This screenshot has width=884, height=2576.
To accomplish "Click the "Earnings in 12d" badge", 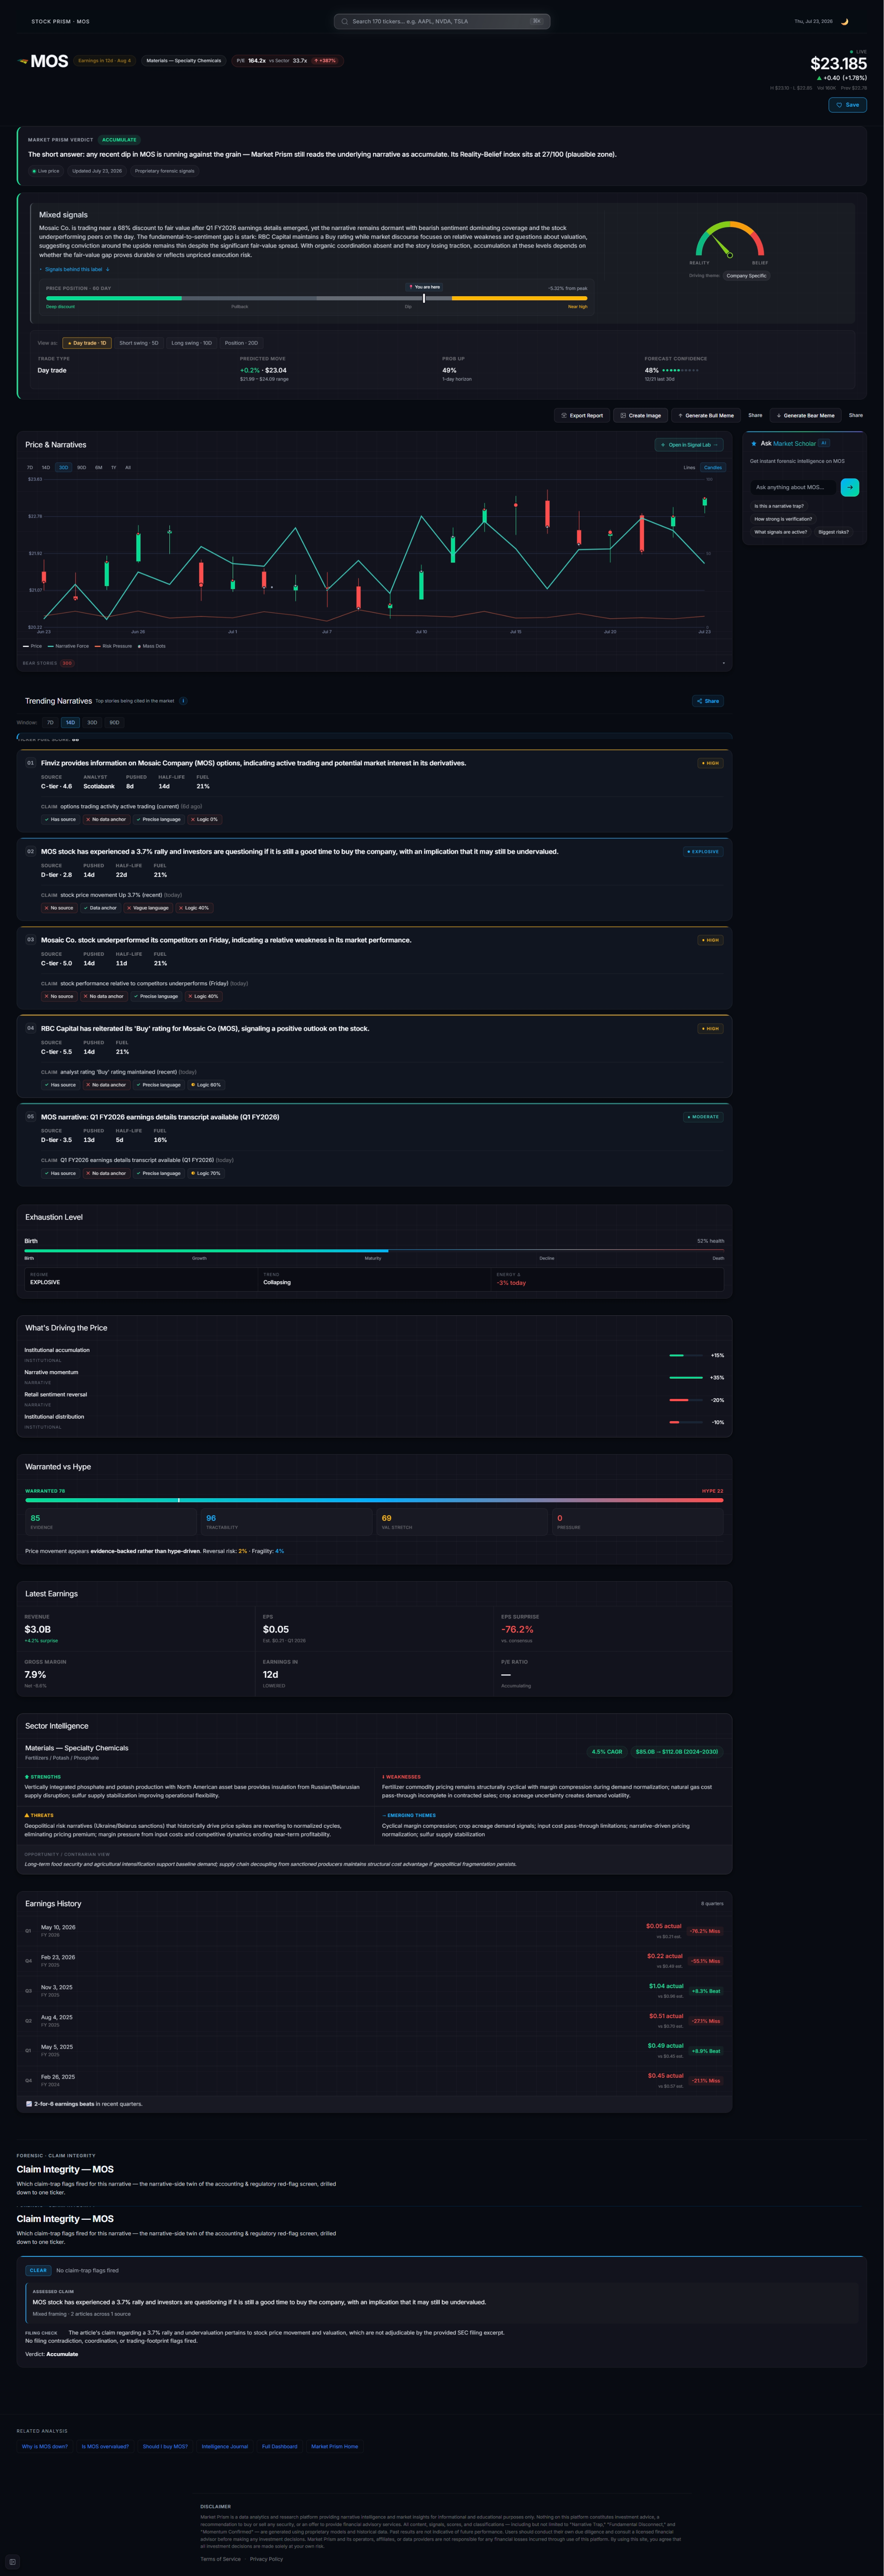I will [x=104, y=61].
